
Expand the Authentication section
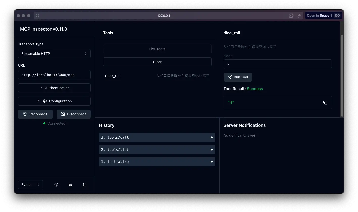coord(54,88)
